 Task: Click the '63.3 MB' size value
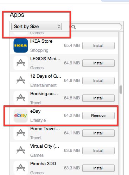pos(72,168)
